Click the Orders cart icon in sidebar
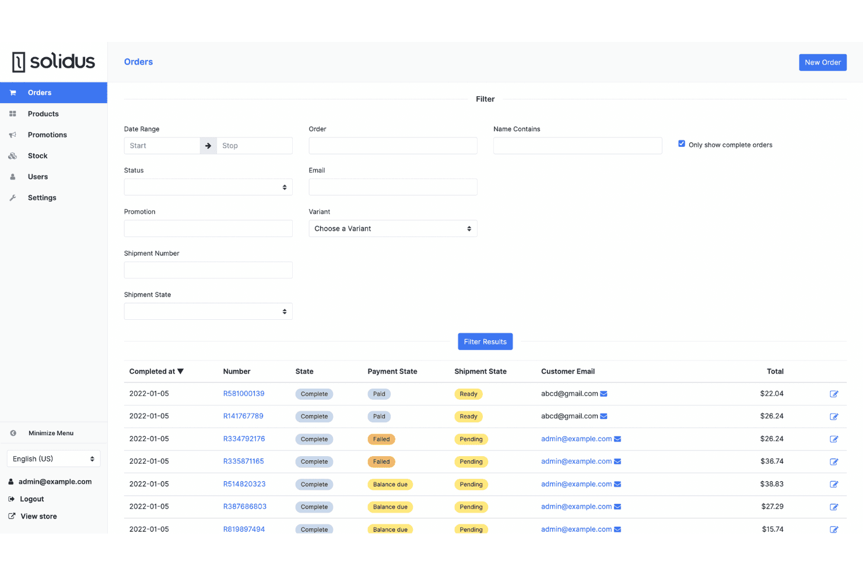Image resolution: width=863 pixels, height=575 pixels. [13, 93]
